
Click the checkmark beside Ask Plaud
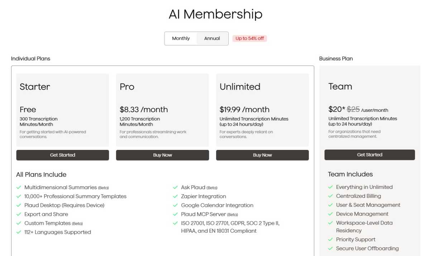[x=175, y=187]
